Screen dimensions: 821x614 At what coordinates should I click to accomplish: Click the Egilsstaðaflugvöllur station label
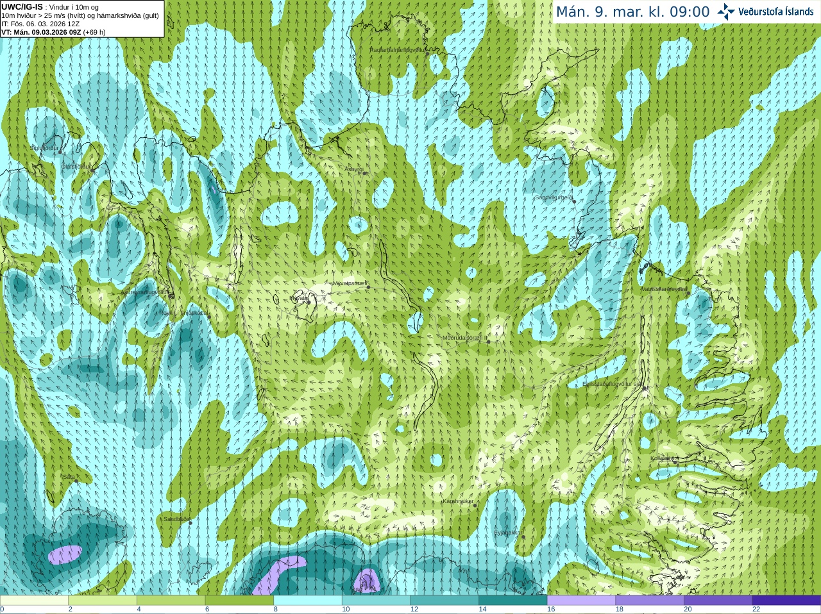[x=613, y=385]
